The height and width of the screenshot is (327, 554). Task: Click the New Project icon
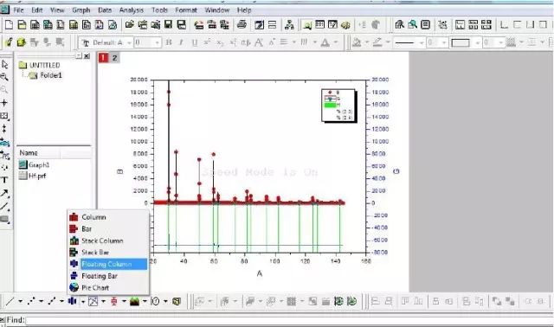pyautogui.click(x=9, y=25)
